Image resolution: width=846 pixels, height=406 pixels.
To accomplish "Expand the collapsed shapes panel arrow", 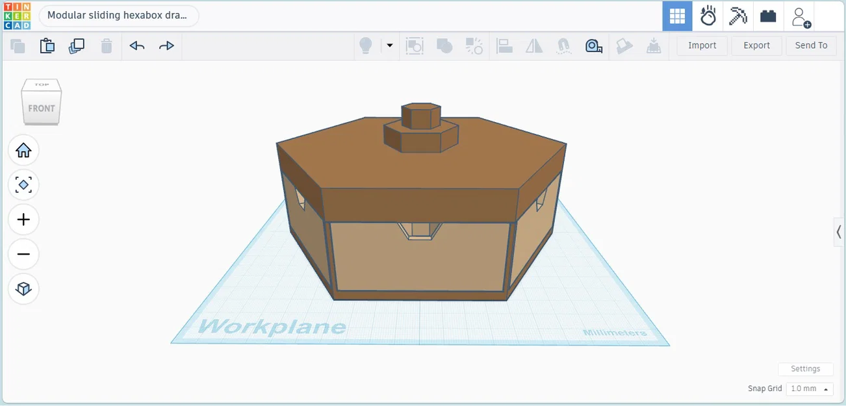I will point(839,232).
